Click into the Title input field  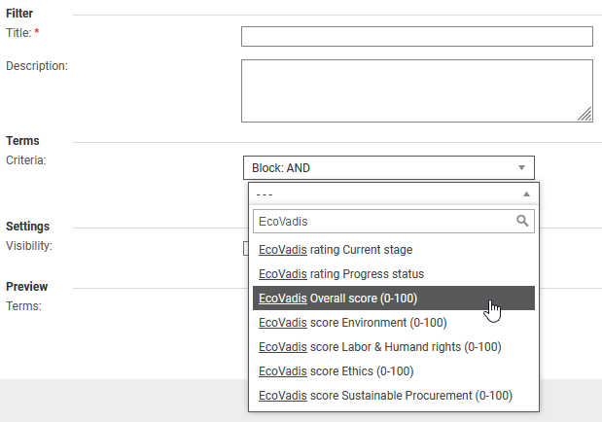pos(416,37)
